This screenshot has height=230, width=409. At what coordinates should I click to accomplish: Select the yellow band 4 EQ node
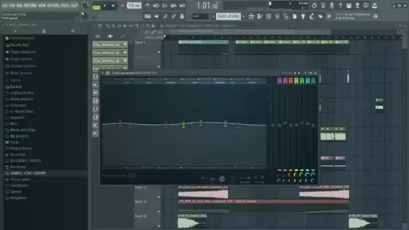[183, 124]
